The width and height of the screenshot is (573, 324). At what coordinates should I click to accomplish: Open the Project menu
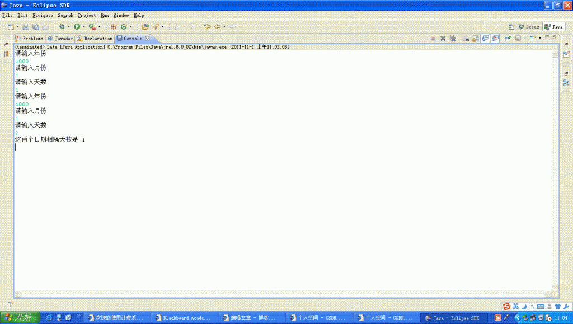[x=87, y=15]
